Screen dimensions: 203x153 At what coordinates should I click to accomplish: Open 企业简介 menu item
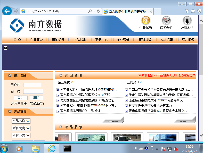tap(36, 40)
